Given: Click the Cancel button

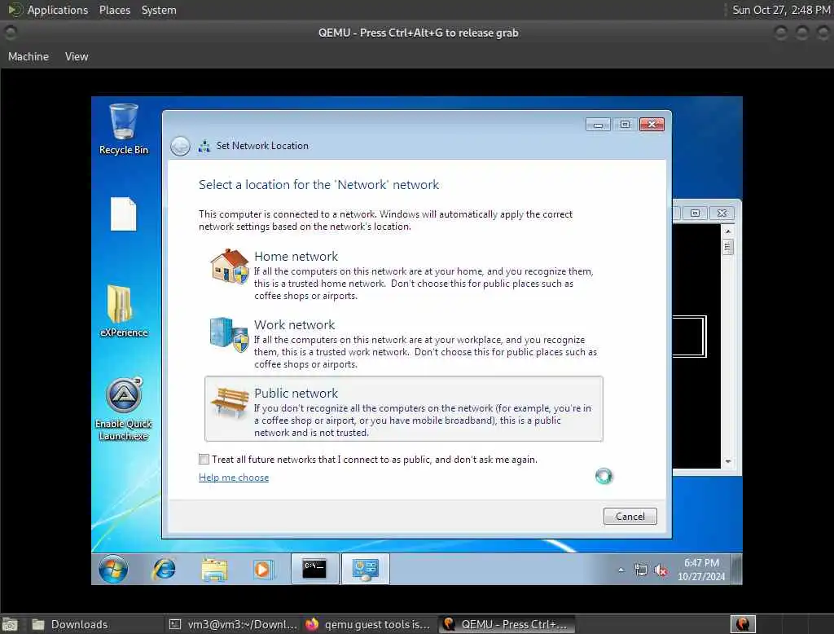Looking at the screenshot, I should 630,517.
